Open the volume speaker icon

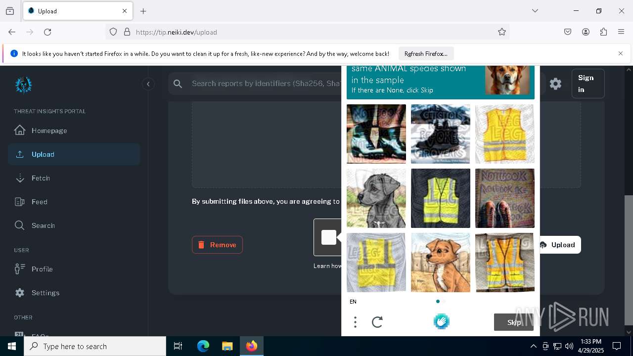coord(569,346)
